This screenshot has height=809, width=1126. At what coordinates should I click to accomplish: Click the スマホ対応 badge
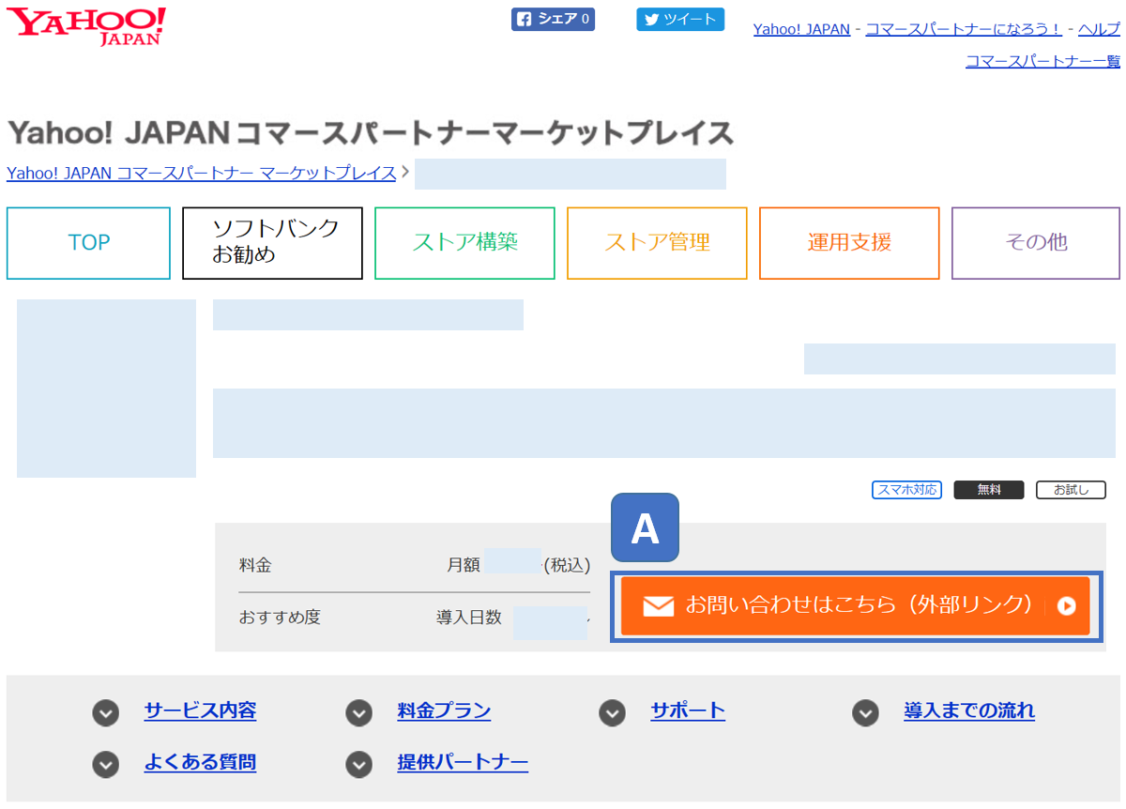pos(906,490)
